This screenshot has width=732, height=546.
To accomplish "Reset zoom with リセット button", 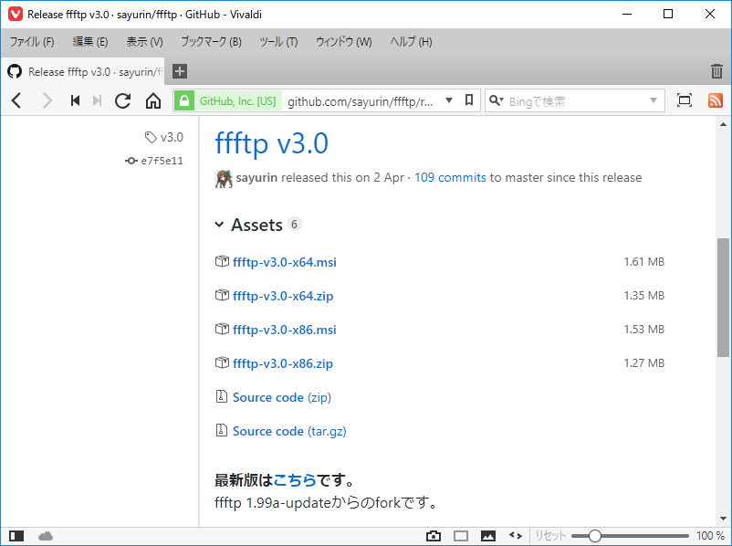I will point(550,536).
